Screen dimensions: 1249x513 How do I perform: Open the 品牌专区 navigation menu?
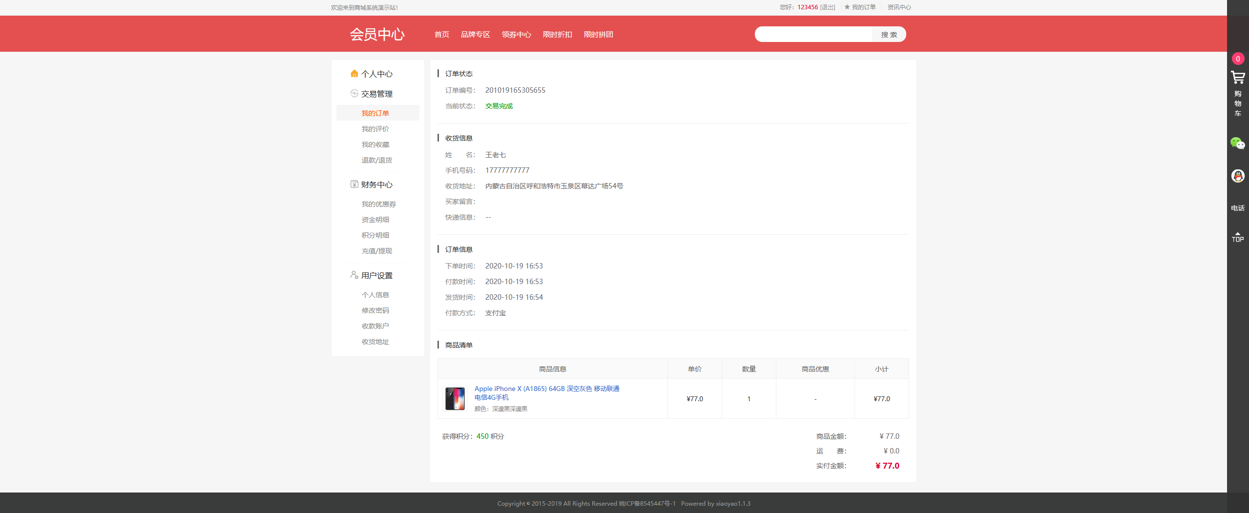coord(476,34)
